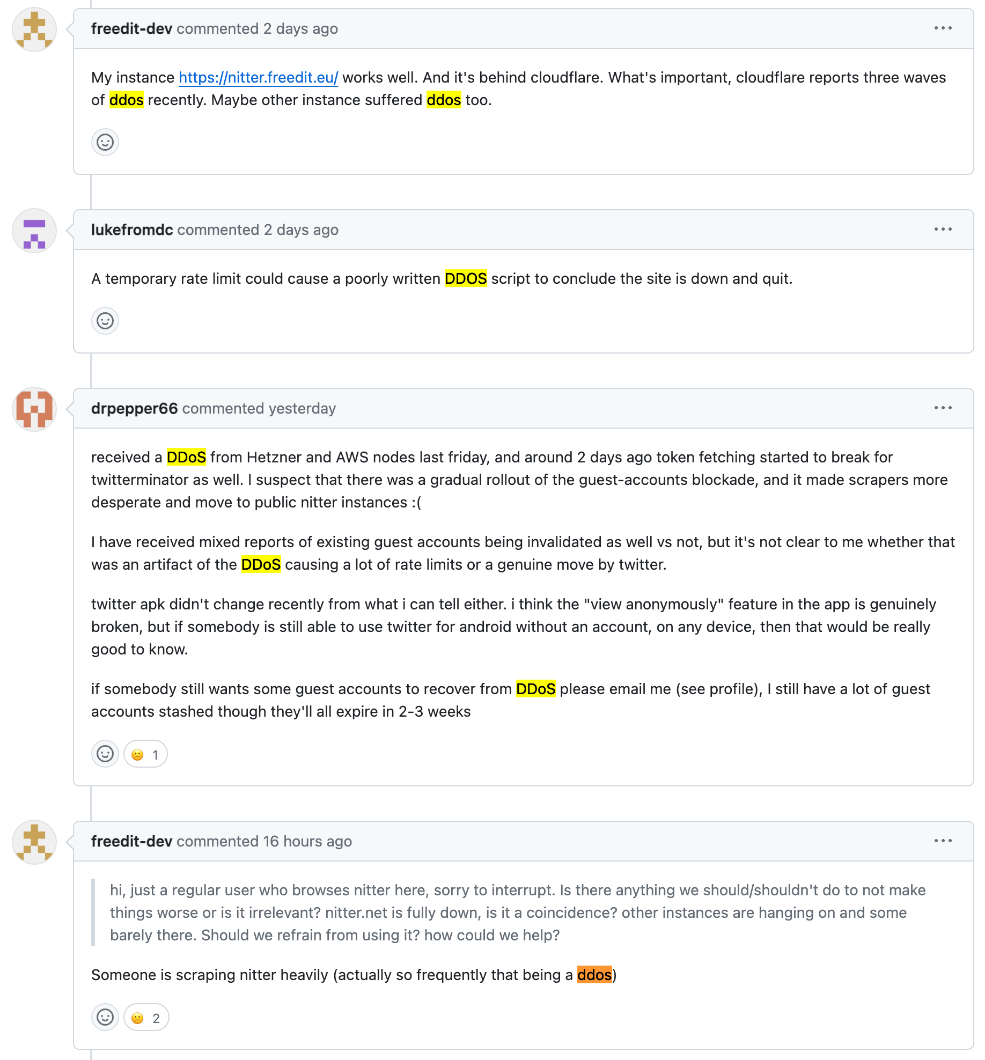Open options menu on lukefromdc's comment
Image resolution: width=985 pixels, height=1060 pixels.
pyautogui.click(x=943, y=230)
